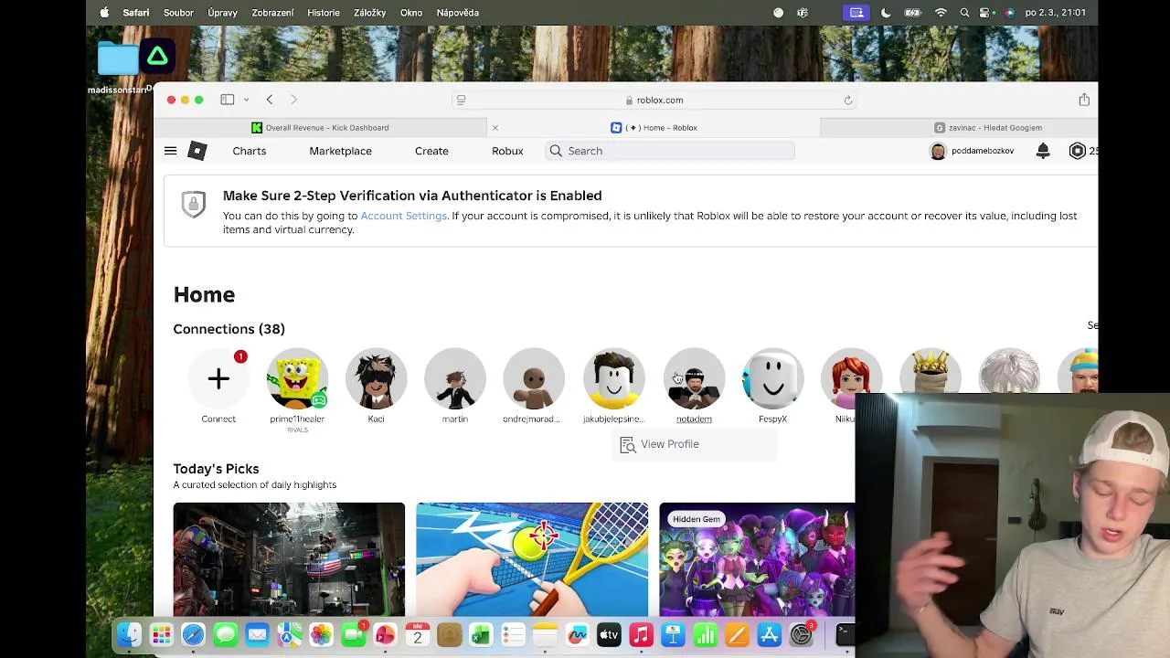Open notadem connection avatar
Viewport: 1170px width, 658px height.
(694, 378)
